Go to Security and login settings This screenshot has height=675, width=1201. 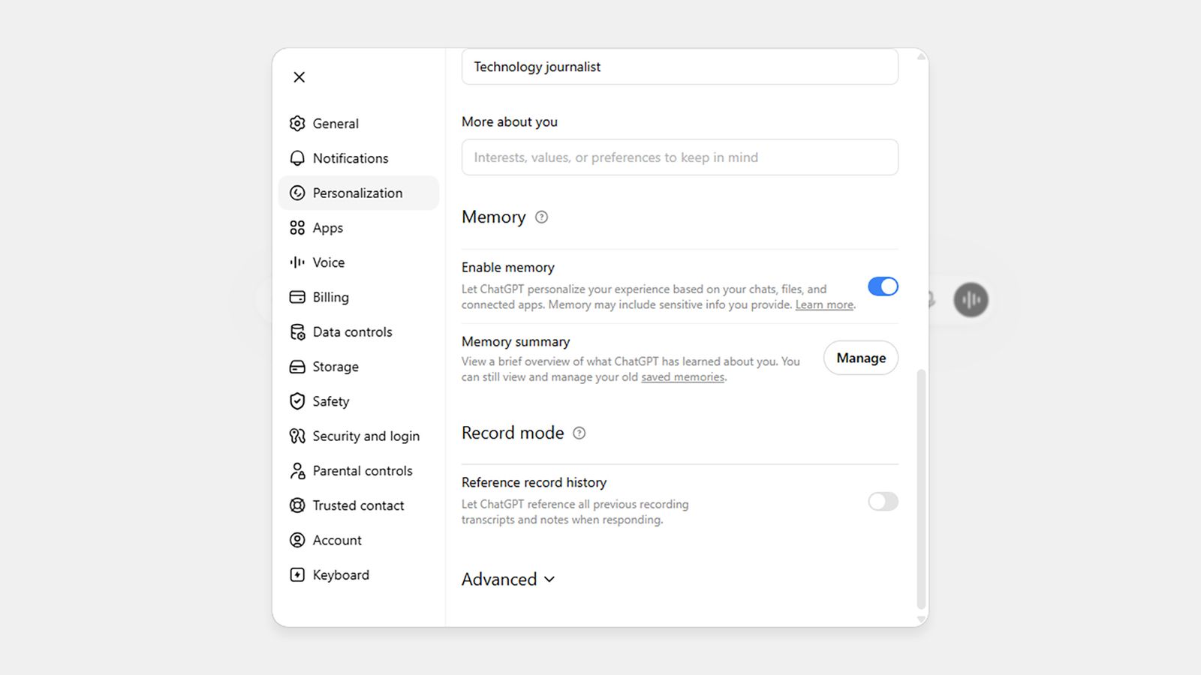(359, 436)
